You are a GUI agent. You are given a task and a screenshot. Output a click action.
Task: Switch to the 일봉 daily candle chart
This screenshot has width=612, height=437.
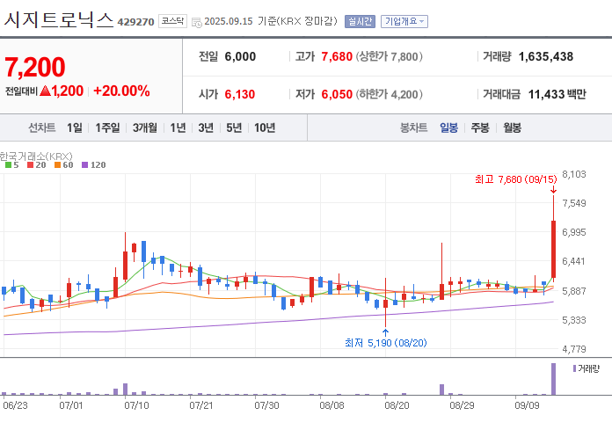coord(448,127)
